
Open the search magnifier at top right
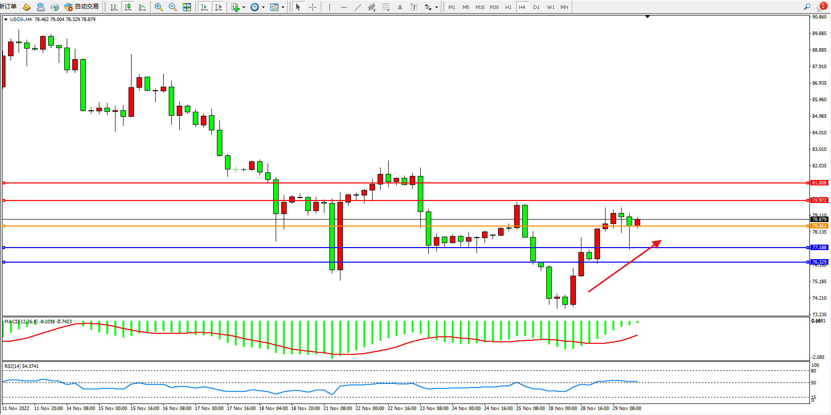807,7
